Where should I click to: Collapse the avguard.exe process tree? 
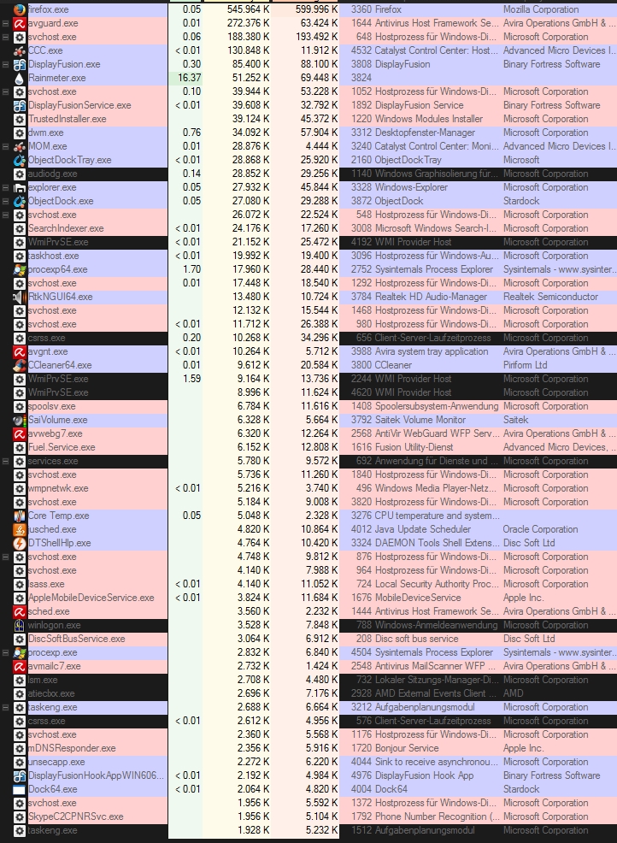coord(5,23)
